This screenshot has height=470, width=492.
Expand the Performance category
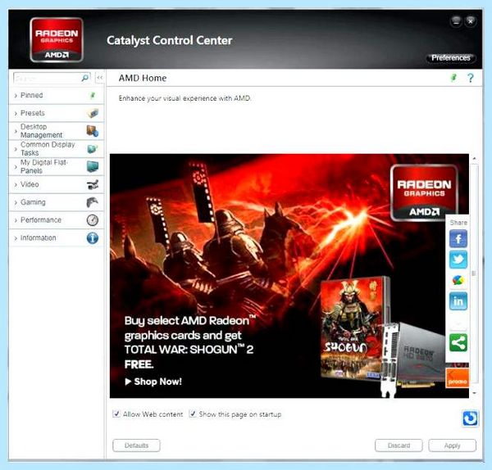tap(16, 220)
